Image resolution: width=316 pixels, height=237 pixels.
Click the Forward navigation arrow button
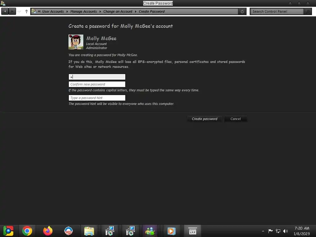click(x=12, y=11)
